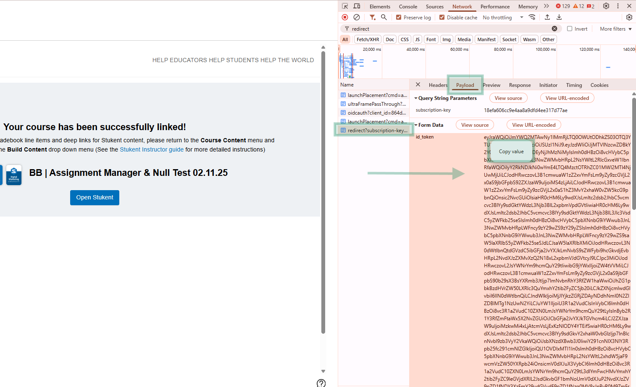The width and height of the screenshot is (636, 387).
Task: Filter requests by Font type
Action: (x=431, y=39)
